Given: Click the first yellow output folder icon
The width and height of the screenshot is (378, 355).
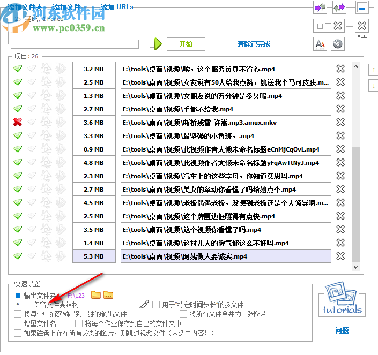Looking at the screenshot, I should (95, 295).
